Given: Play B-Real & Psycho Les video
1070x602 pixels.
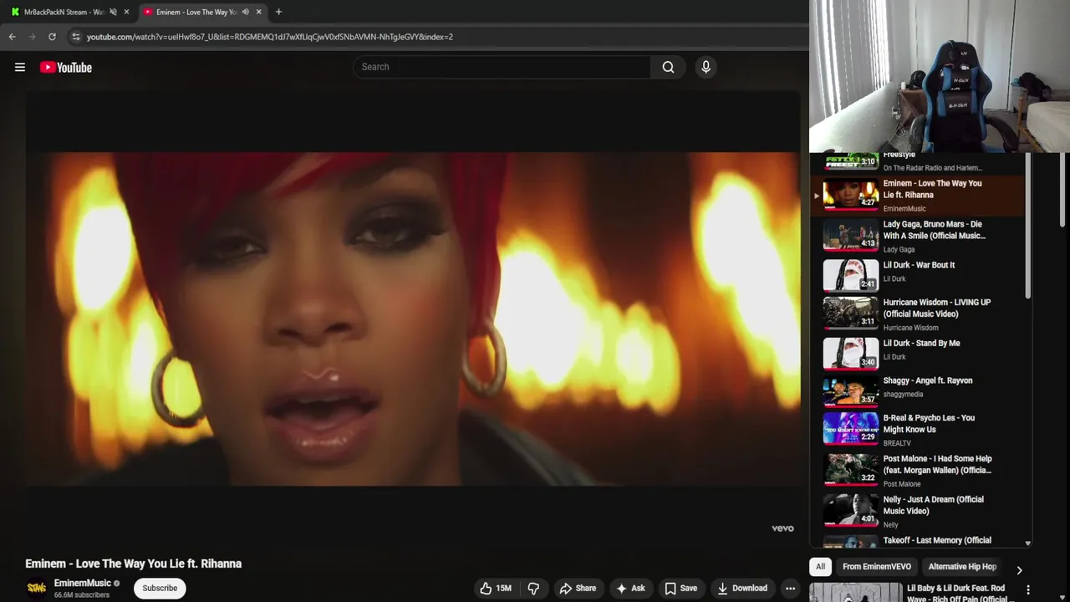Looking at the screenshot, I should click(x=917, y=429).
